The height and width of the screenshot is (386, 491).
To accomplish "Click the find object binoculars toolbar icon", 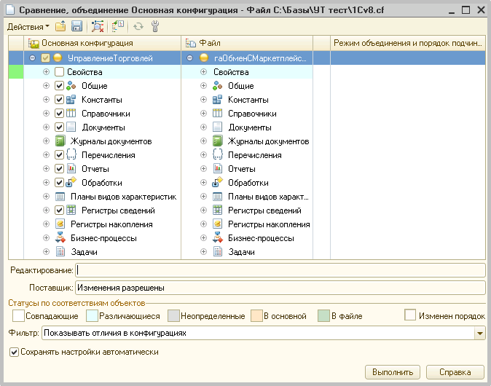I will pos(98,26).
